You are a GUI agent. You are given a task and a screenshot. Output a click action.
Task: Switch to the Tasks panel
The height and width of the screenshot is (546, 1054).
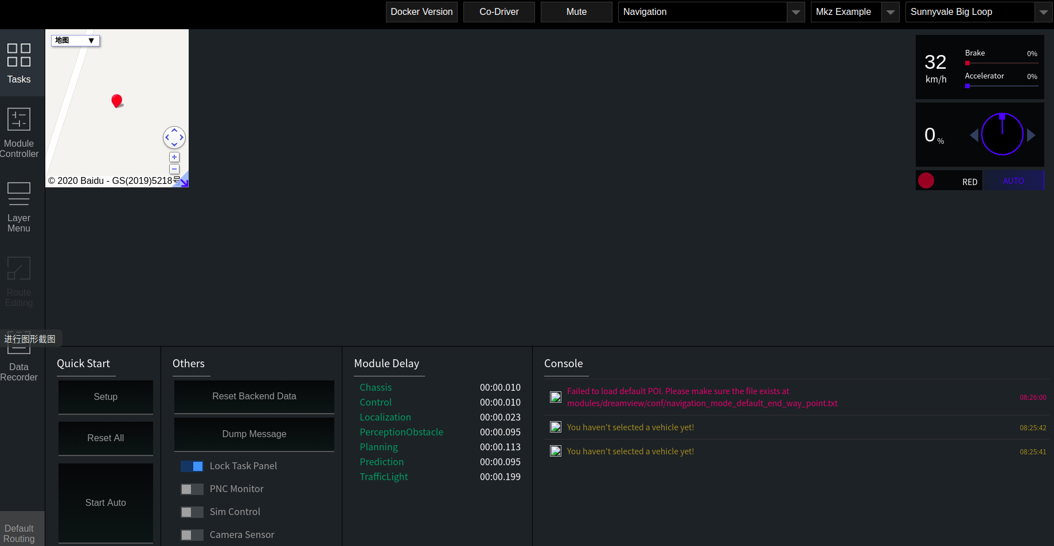point(19,63)
